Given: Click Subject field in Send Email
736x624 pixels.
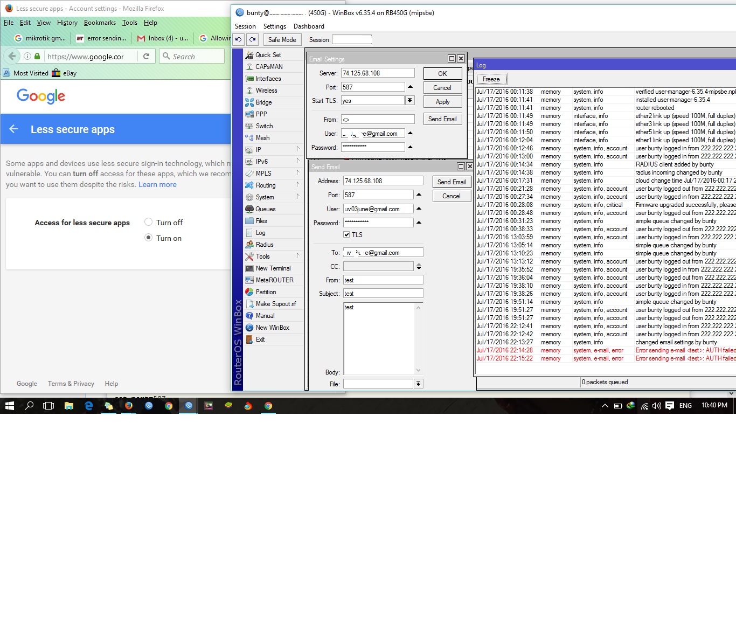Looking at the screenshot, I should (383, 293).
